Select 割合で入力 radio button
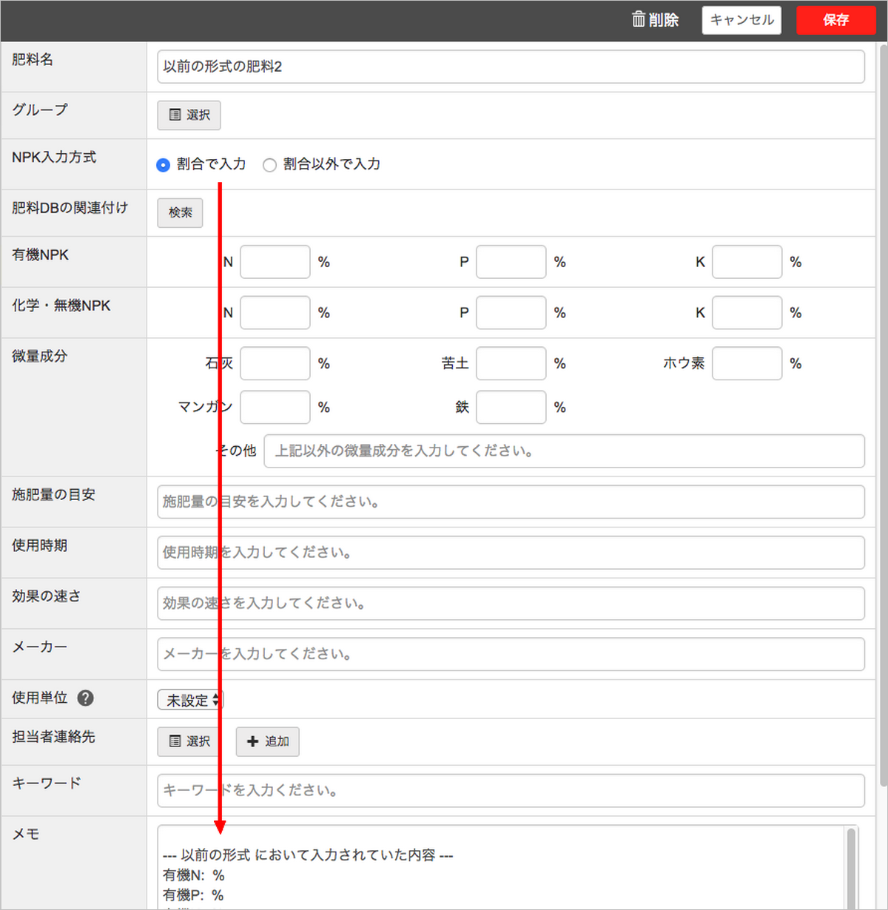Viewport: 888px width, 910px height. click(164, 165)
